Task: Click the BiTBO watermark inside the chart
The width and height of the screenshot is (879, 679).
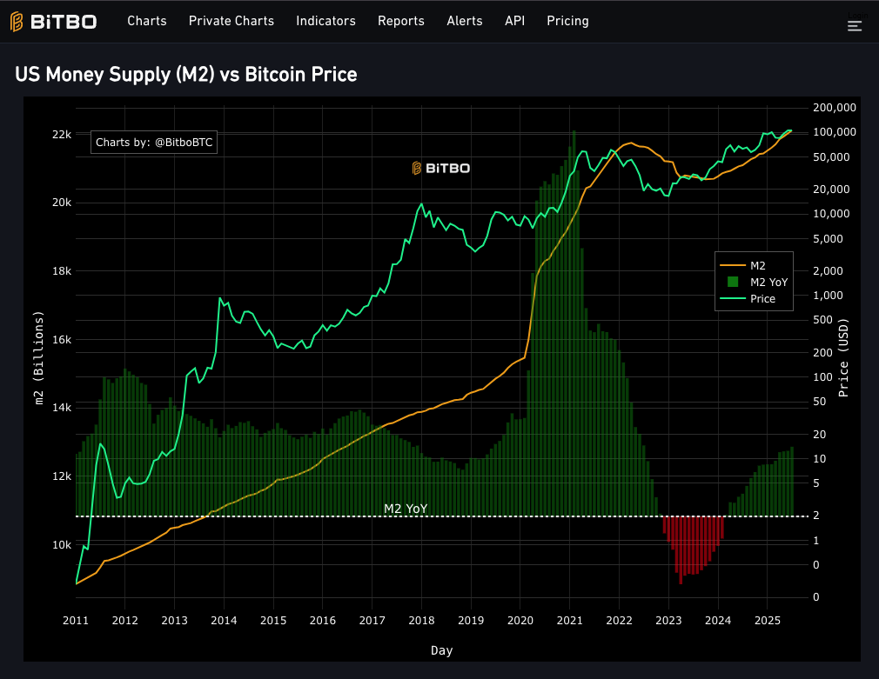Action: click(439, 168)
